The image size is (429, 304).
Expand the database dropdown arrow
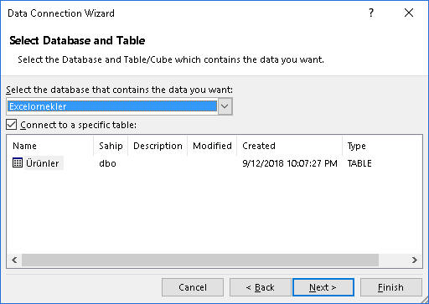[x=225, y=106]
